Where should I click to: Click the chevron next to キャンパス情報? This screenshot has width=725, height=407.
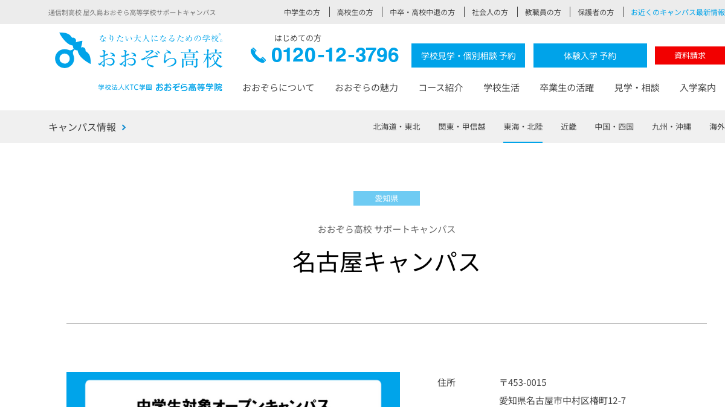124,127
